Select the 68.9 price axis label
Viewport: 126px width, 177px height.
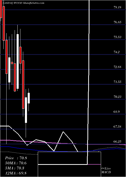click(x=116, y=112)
